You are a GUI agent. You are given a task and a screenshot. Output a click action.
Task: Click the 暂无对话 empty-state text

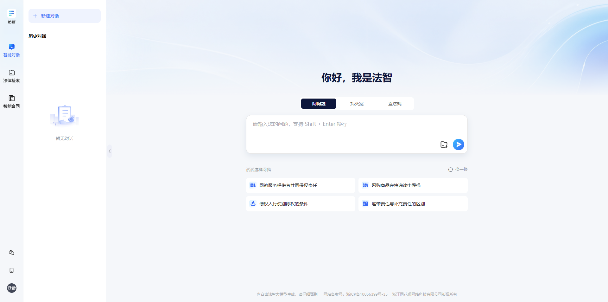(x=65, y=138)
